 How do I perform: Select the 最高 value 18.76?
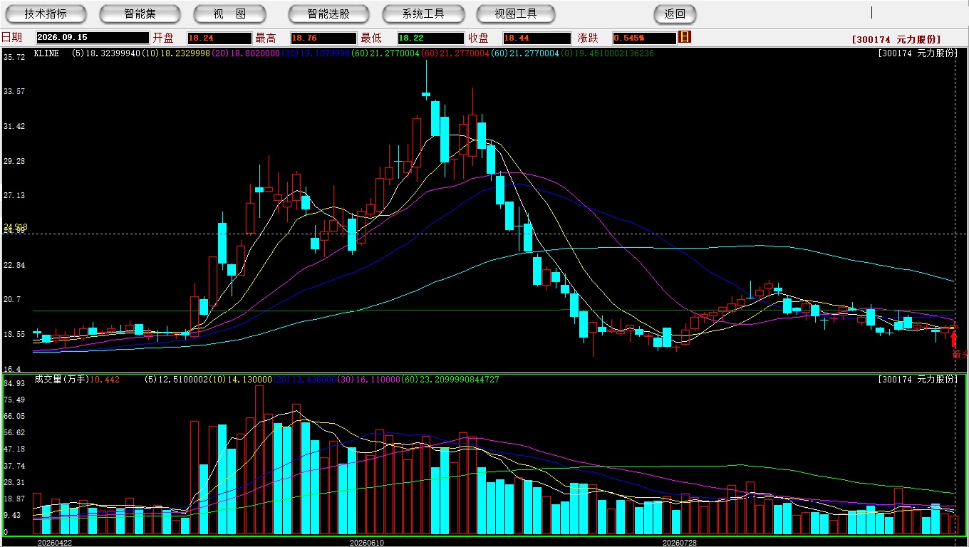click(x=323, y=38)
